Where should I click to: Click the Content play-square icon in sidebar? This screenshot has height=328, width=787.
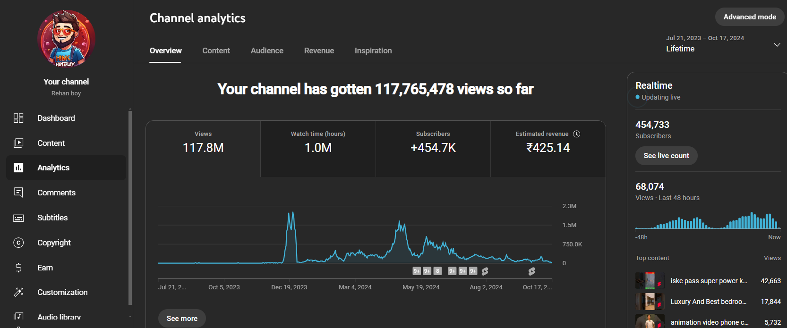click(x=18, y=143)
